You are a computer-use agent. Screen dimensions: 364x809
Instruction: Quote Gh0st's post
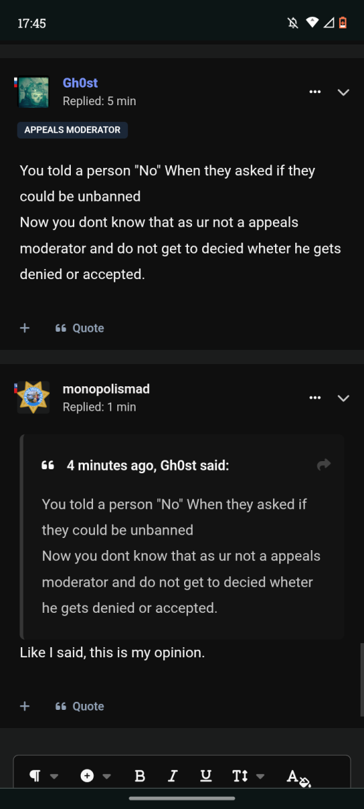80,328
